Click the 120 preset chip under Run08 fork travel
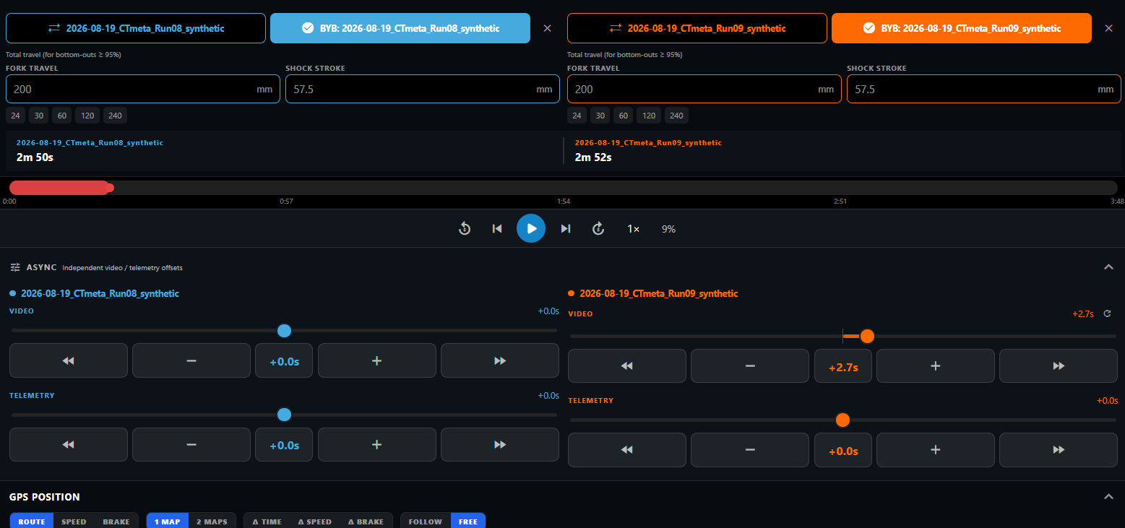The height and width of the screenshot is (528, 1125). [x=87, y=116]
